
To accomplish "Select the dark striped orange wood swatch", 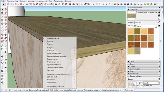I will click(131, 44).
